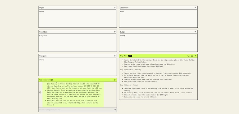The width and height of the screenshot is (239, 114).
Task: Click the 'Day 3 (Istanbul - Venice)' heading
Action: 130,70
